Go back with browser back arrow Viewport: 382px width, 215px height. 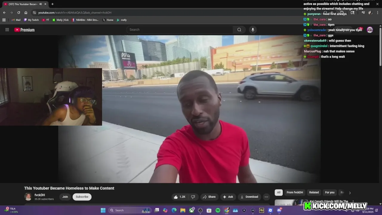[x=4, y=13]
